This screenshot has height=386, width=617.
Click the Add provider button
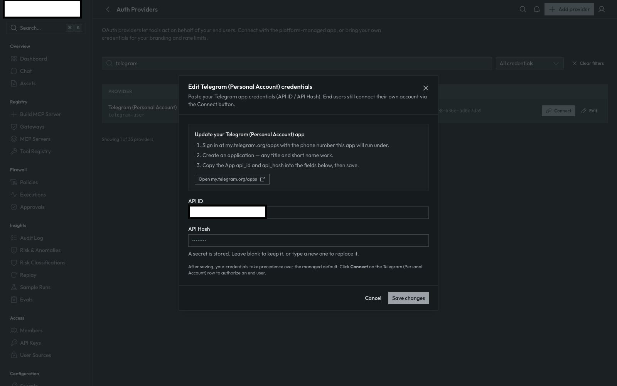pyautogui.click(x=569, y=9)
